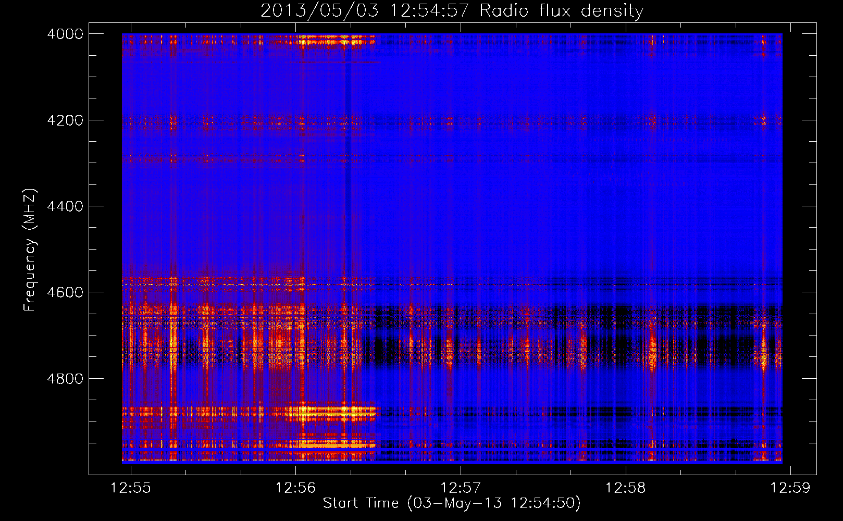Image resolution: width=843 pixels, height=521 pixels.
Task: Click the 12:59 time tick label
Action: click(x=791, y=488)
